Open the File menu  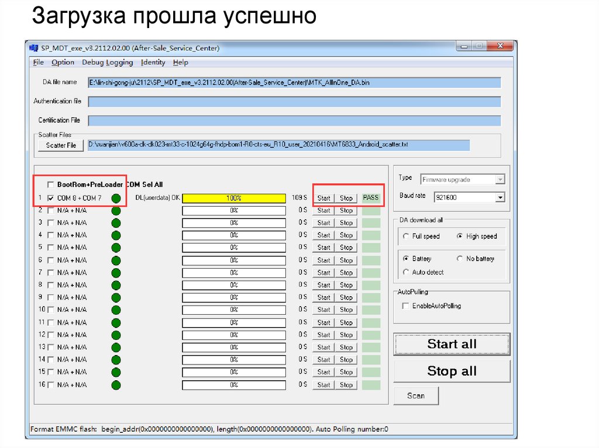pyautogui.click(x=38, y=62)
